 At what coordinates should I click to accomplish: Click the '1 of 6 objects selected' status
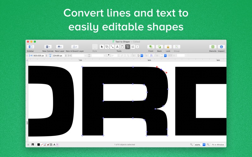(124, 144)
